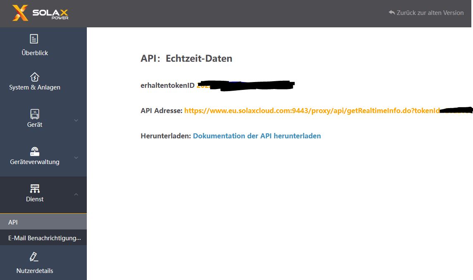Select the System & Anlagen house icon
The height and width of the screenshot is (280, 473).
pos(35,77)
